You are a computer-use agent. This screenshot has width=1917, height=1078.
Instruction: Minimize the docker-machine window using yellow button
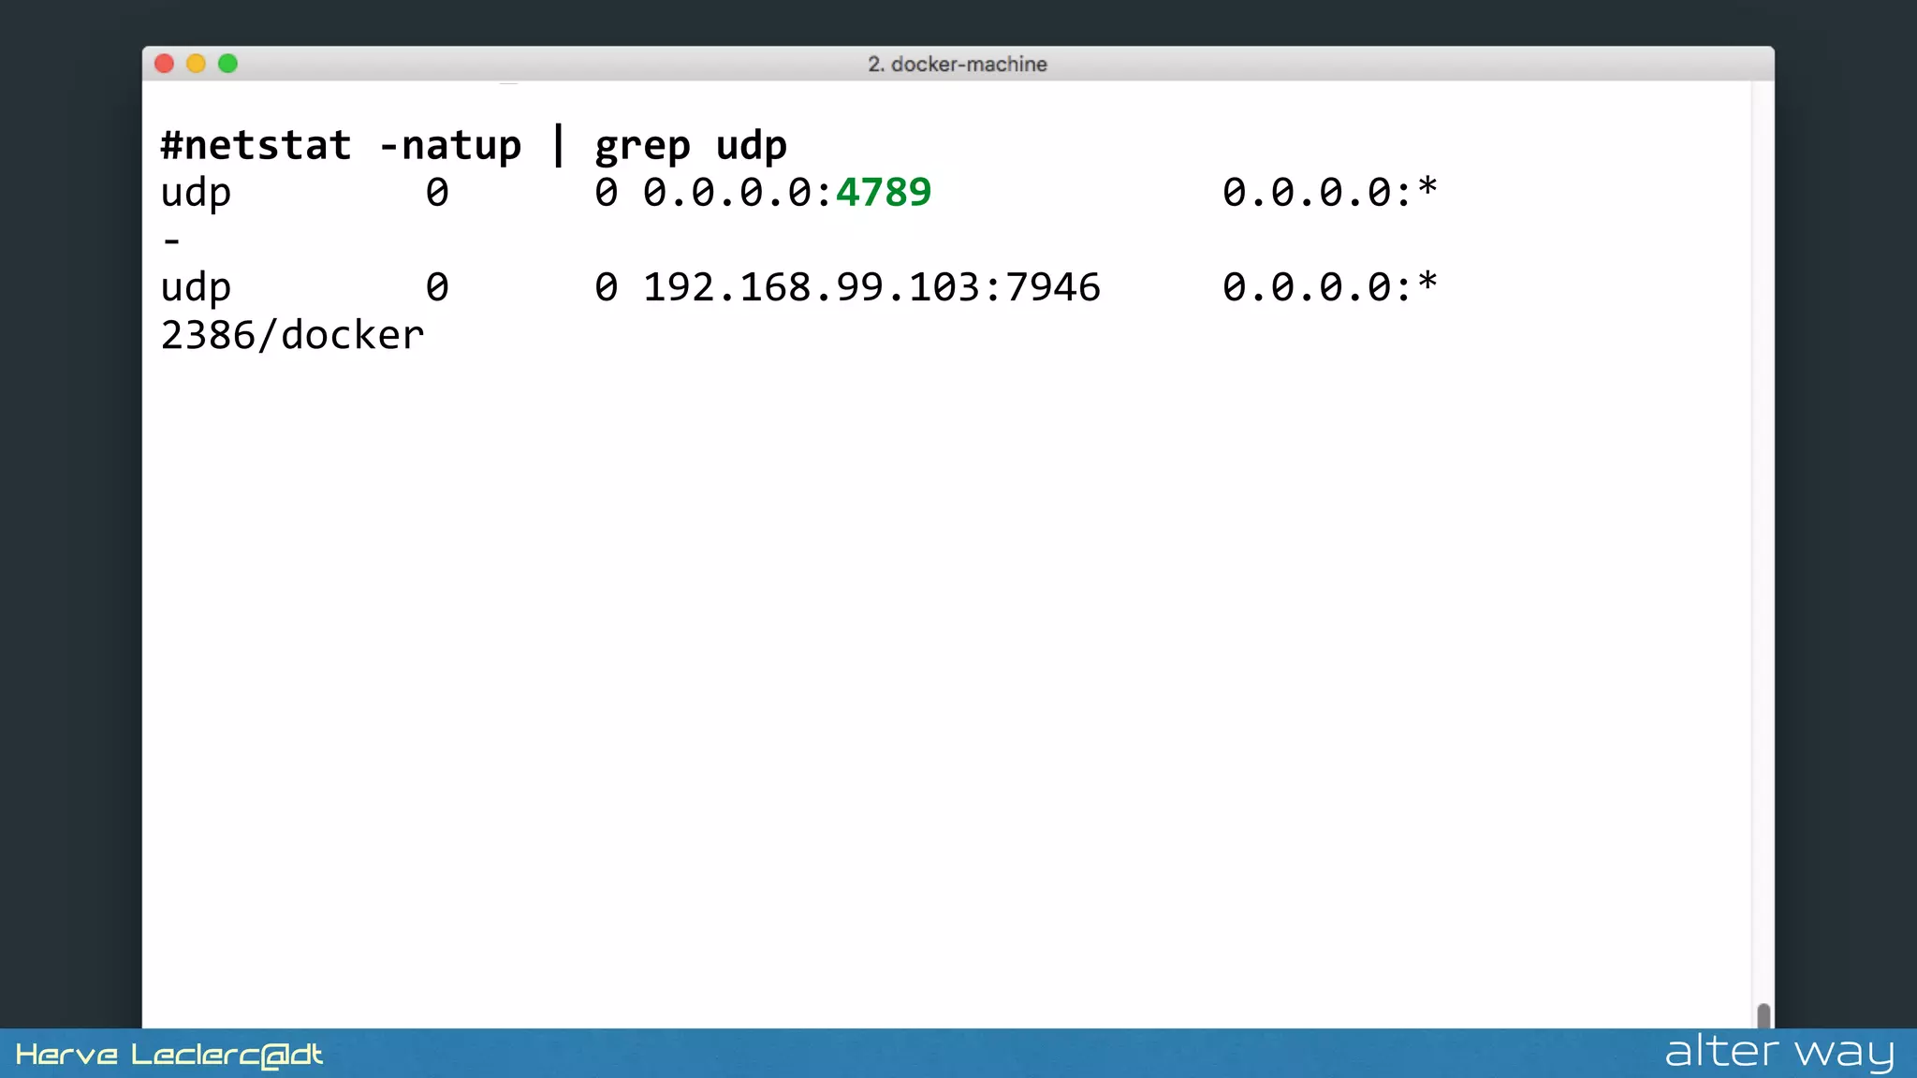click(196, 64)
